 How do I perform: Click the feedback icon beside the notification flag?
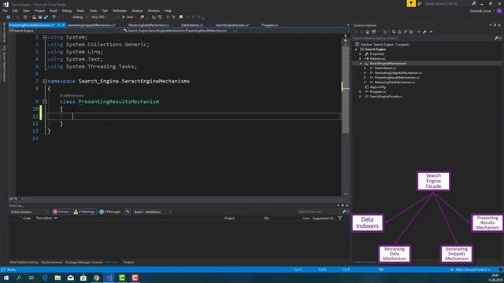(420, 3)
